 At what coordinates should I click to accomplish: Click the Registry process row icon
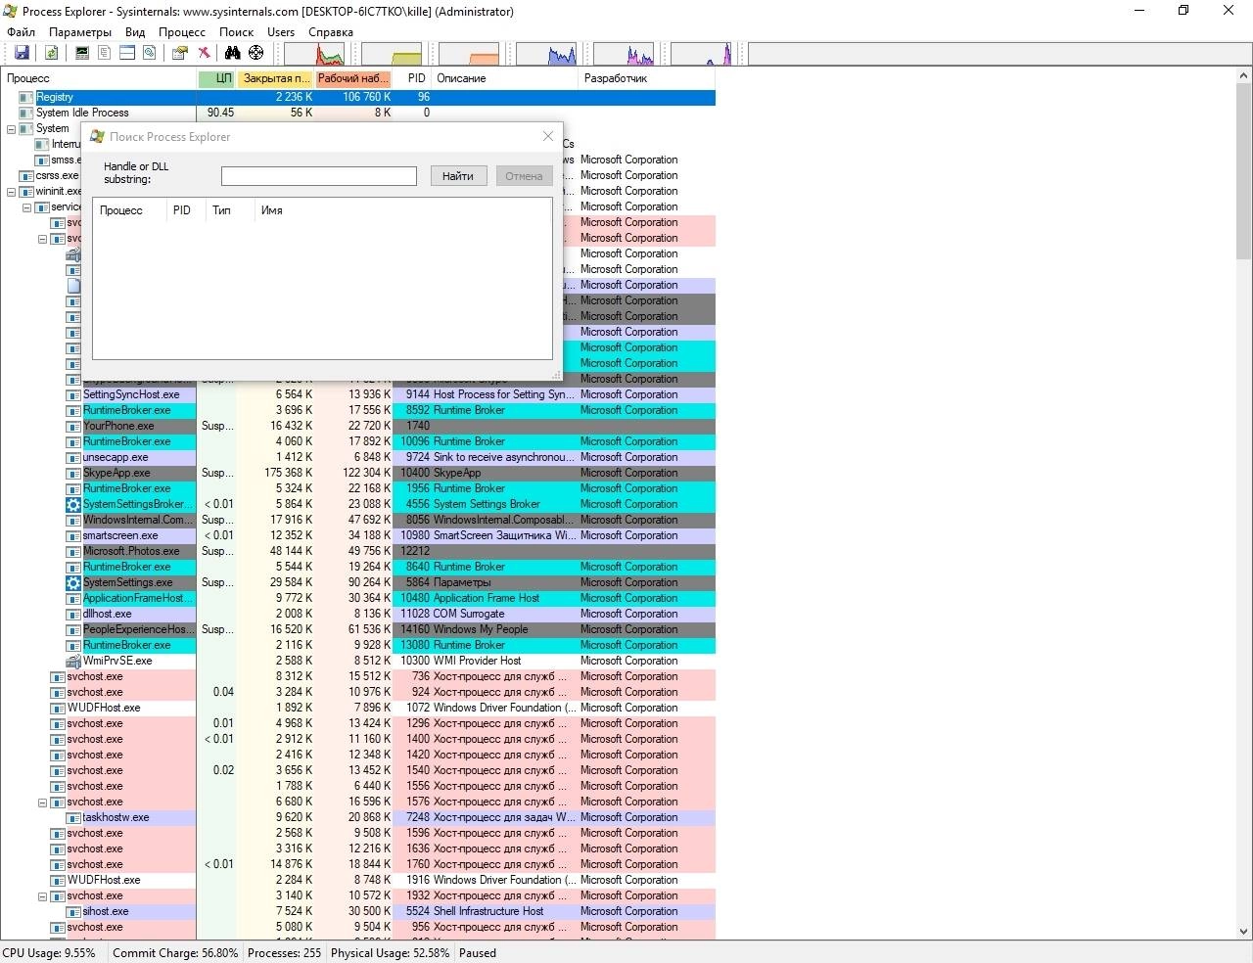click(x=26, y=97)
